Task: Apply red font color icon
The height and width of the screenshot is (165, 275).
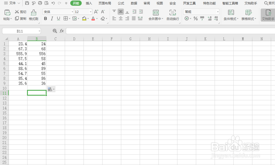Action: click(93, 18)
